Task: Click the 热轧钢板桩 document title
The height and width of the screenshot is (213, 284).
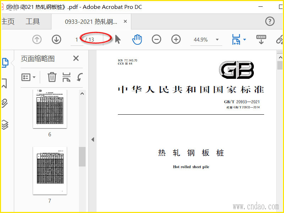Action: click(x=191, y=153)
